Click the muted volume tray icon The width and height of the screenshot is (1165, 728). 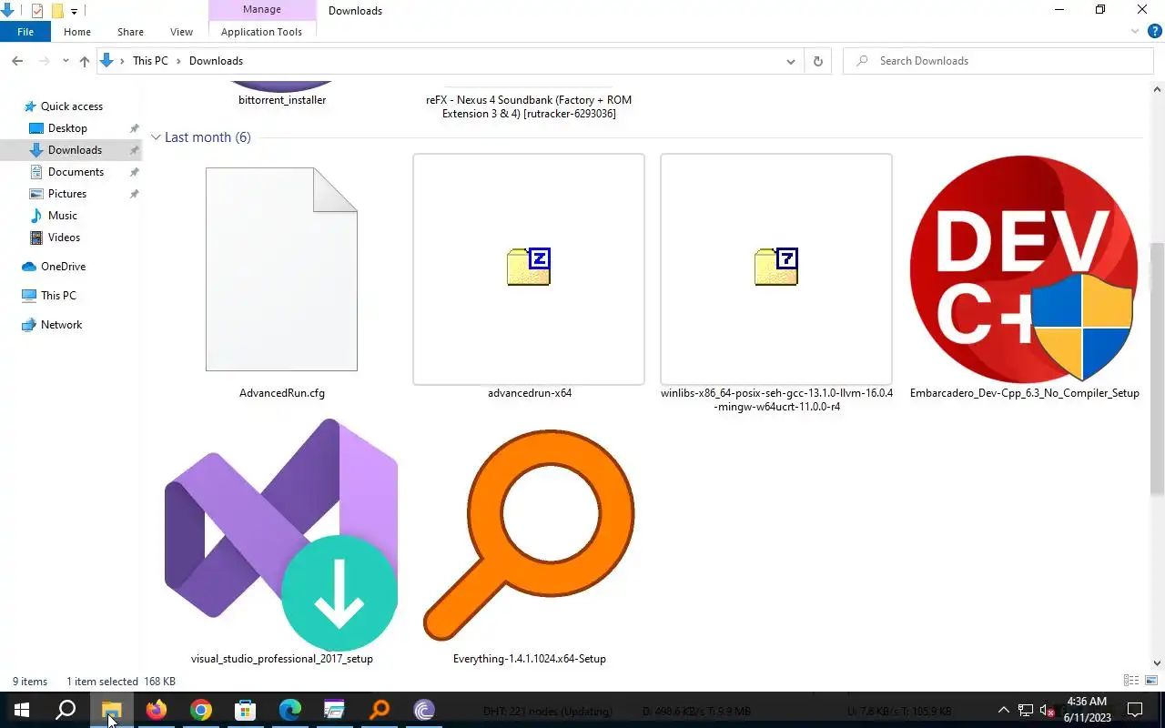tap(1048, 710)
